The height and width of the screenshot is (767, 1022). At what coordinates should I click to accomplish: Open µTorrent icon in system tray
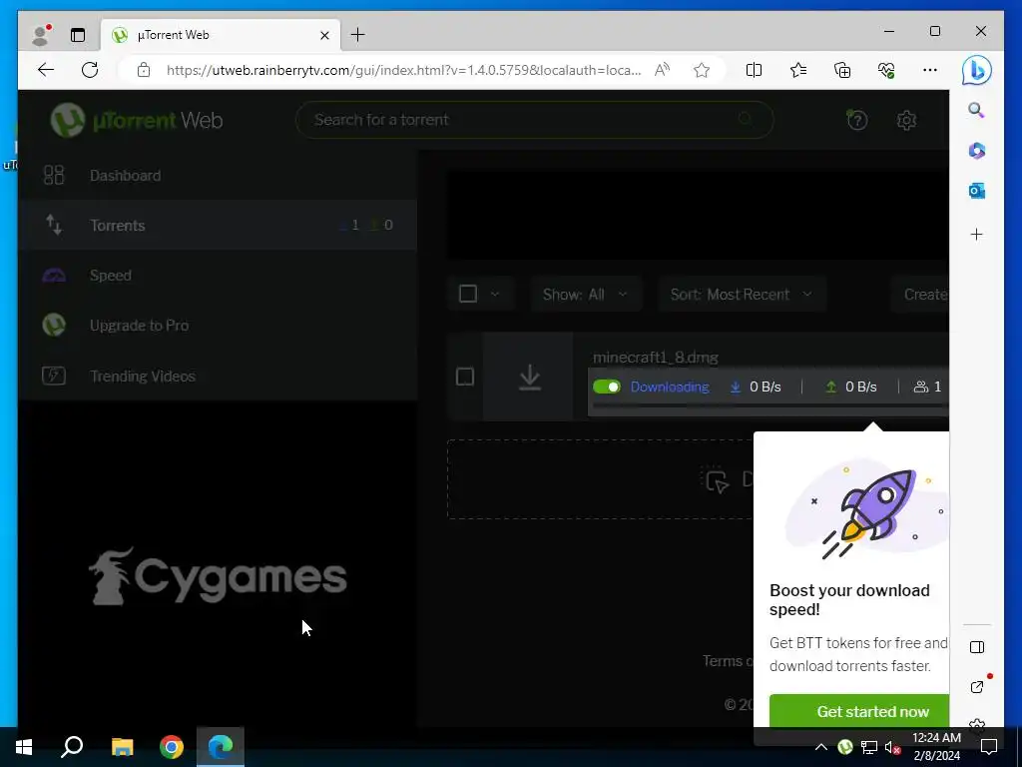[844, 747]
